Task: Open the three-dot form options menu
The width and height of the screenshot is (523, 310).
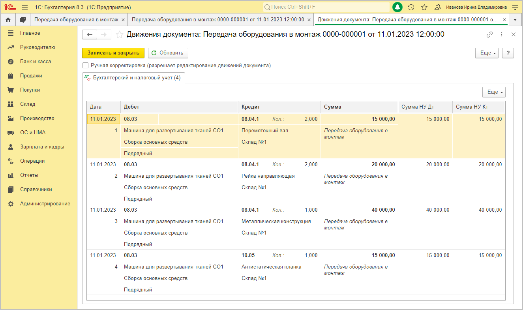Action: (x=502, y=34)
